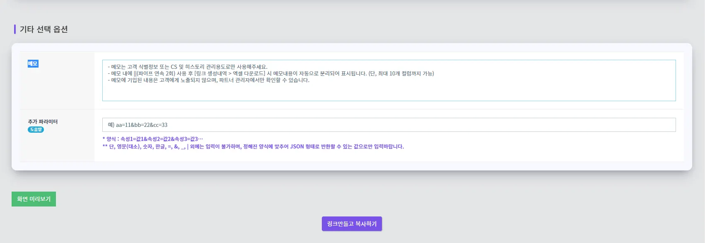Focus the 추가 파라미터 input field

(389, 125)
